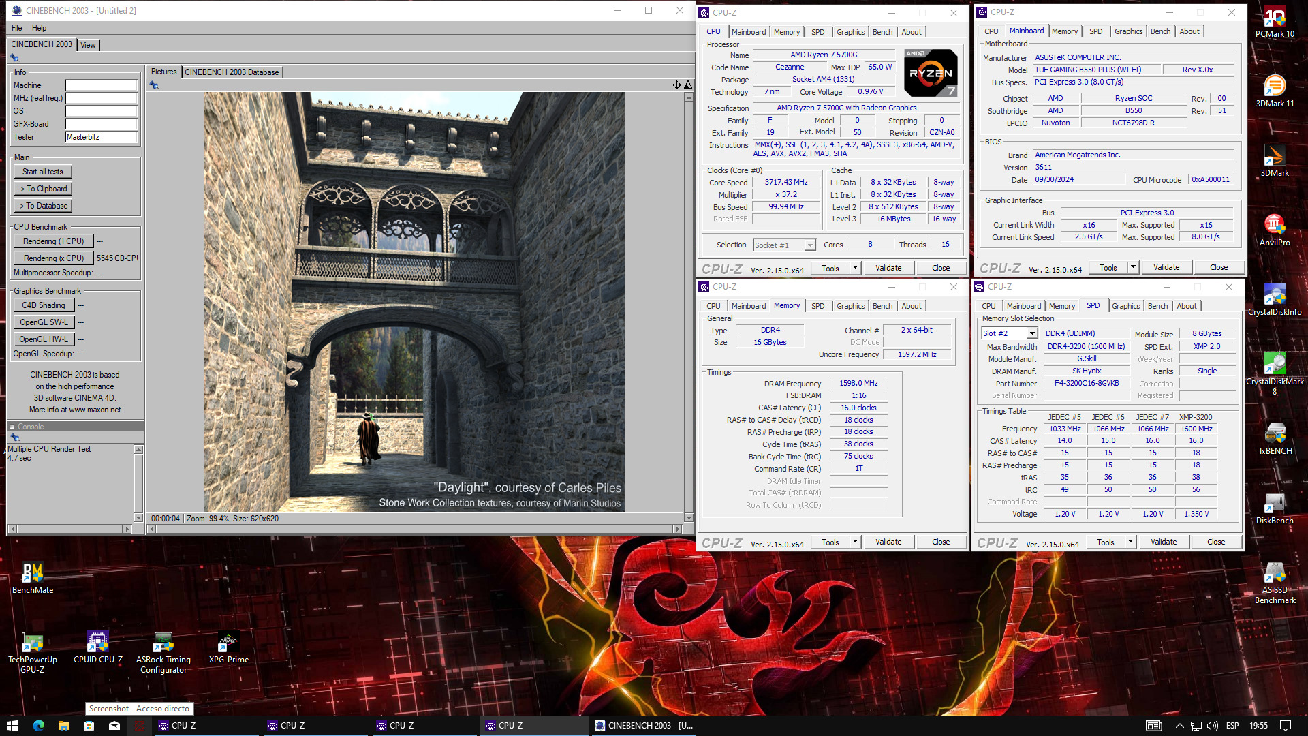The image size is (1308, 736).
Task: Select Bench tab in CPU-Z CPU window
Action: click(x=882, y=32)
